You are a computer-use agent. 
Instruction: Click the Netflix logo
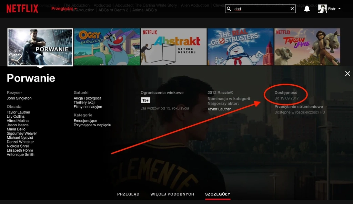point(22,9)
